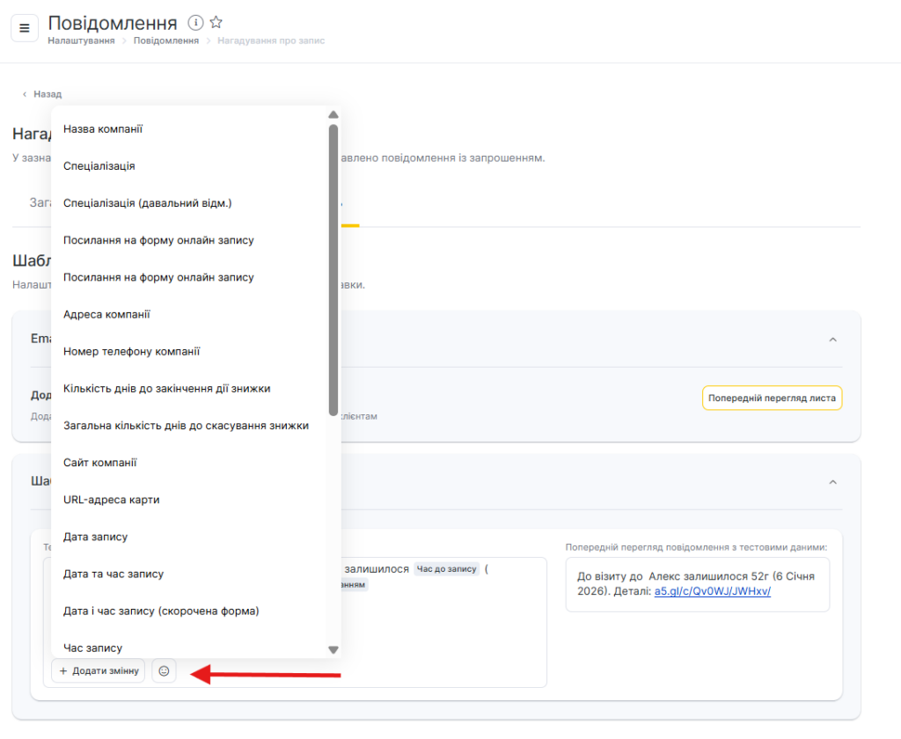
Task: Open the a5.gl preview link
Action: pos(713,592)
